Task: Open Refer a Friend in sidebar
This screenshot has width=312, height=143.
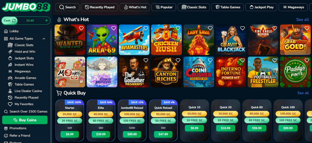Action: 20,135
